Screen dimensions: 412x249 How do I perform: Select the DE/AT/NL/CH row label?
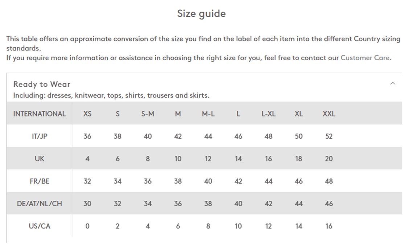(40, 204)
